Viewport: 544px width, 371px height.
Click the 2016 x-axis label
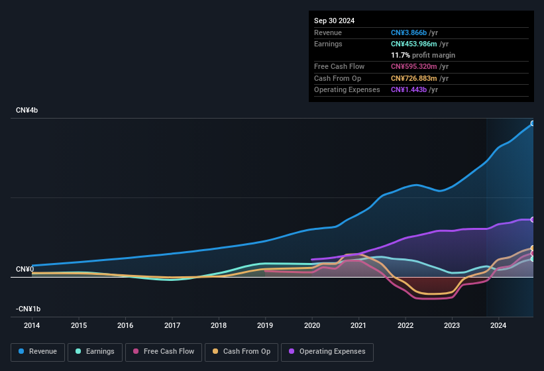coord(125,325)
